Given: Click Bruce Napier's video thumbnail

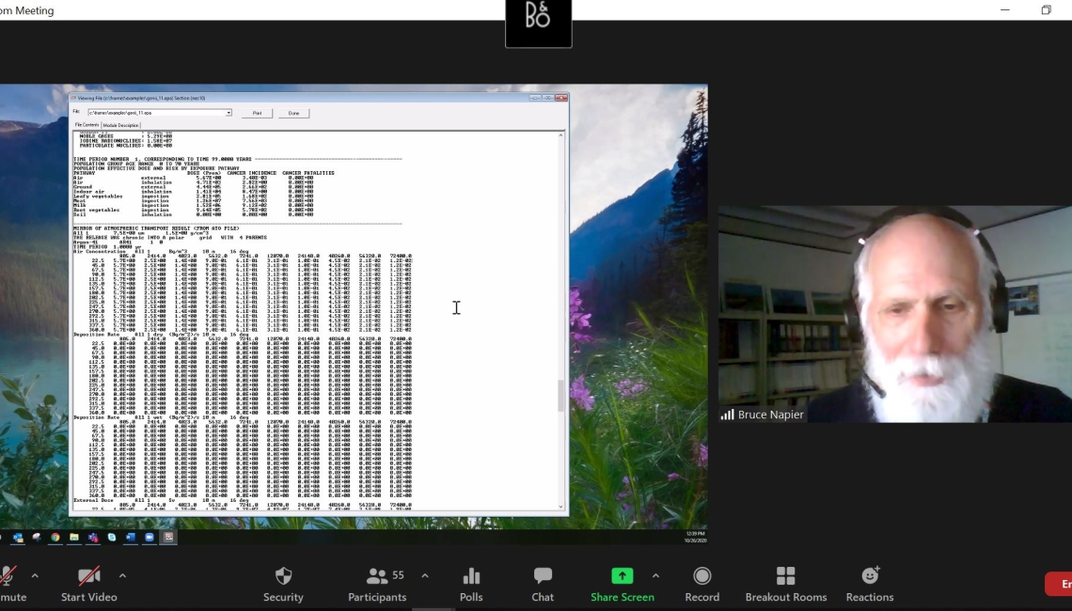Looking at the screenshot, I should coord(894,314).
